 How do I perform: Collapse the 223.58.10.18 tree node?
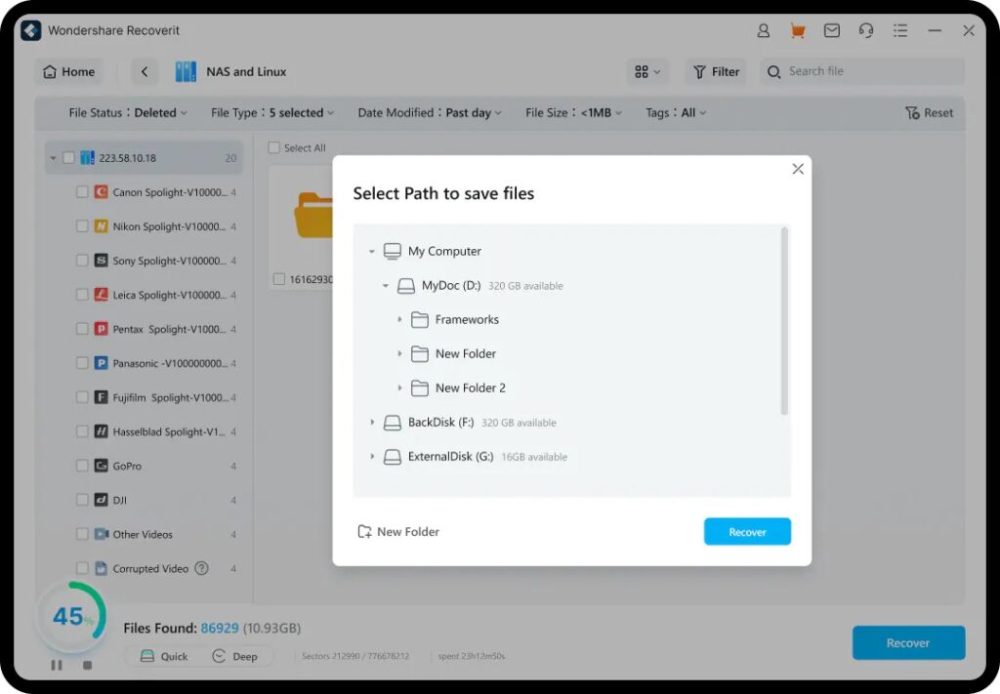(53, 158)
